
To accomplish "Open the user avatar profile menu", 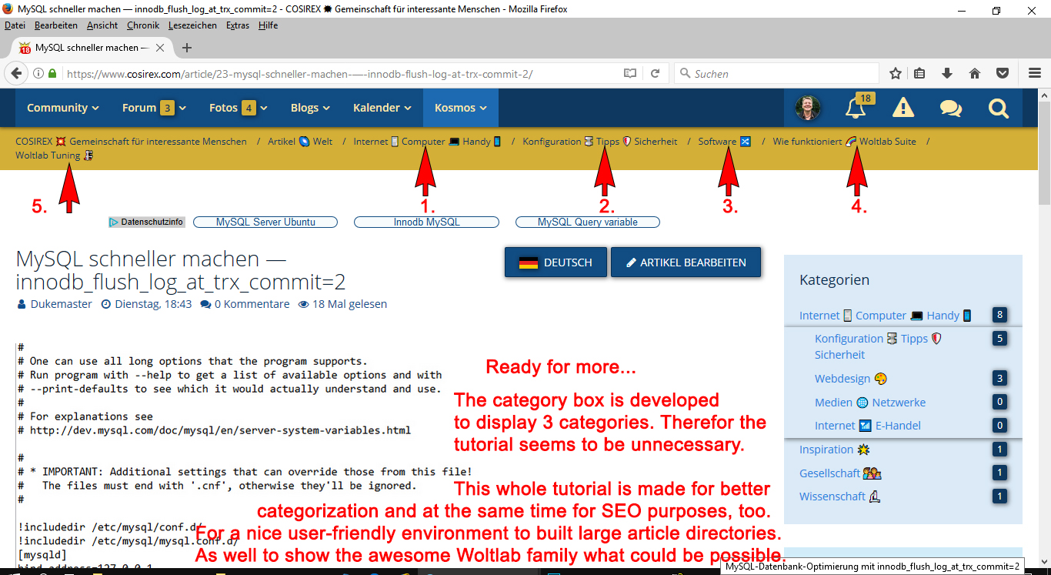I will click(x=807, y=109).
